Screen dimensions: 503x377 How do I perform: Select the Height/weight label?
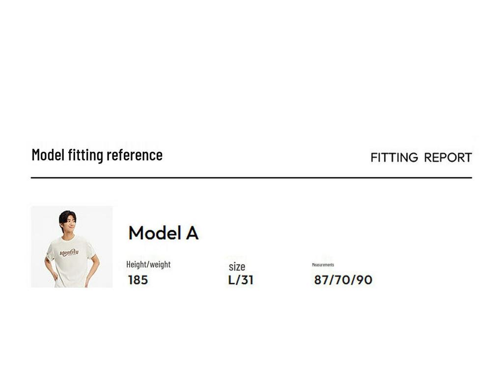coord(148,264)
